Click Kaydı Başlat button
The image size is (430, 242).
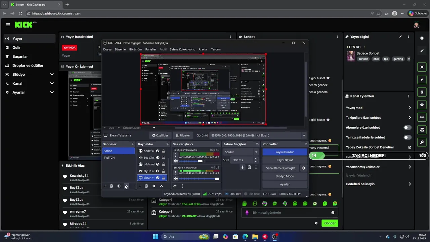click(285, 160)
